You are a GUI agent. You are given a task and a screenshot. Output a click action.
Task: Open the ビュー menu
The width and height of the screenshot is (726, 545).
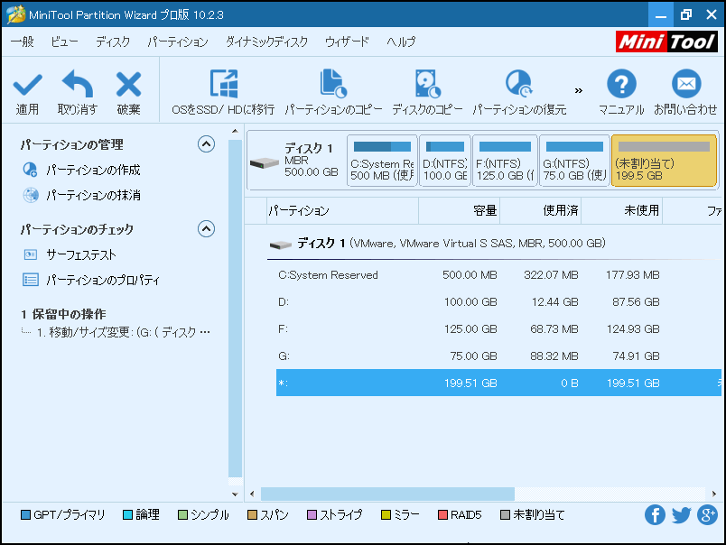[x=64, y=42]
